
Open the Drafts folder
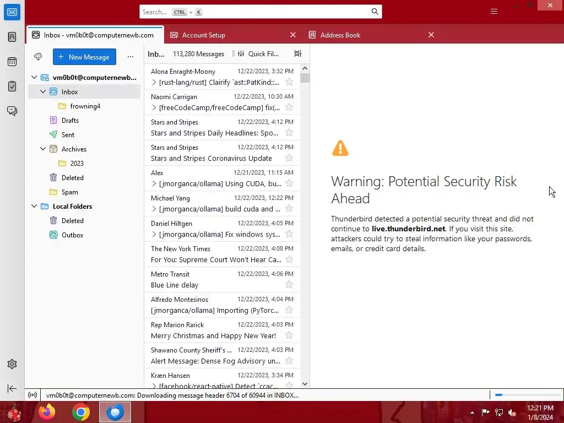click(84, 121)
